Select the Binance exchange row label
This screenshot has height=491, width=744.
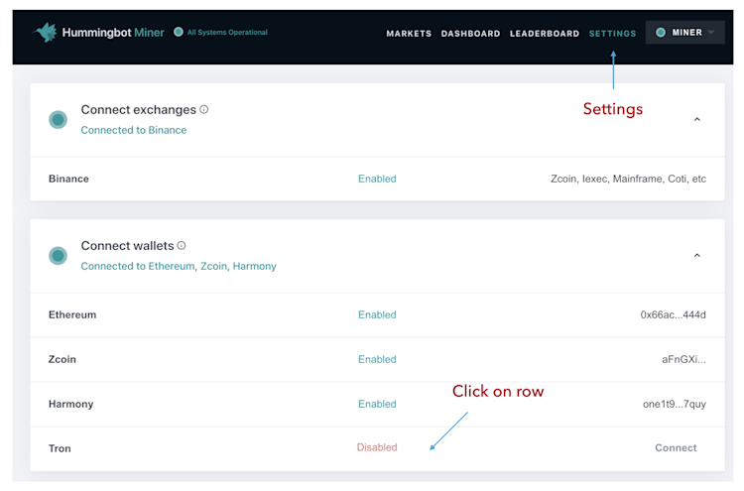(x=68, y=179)
